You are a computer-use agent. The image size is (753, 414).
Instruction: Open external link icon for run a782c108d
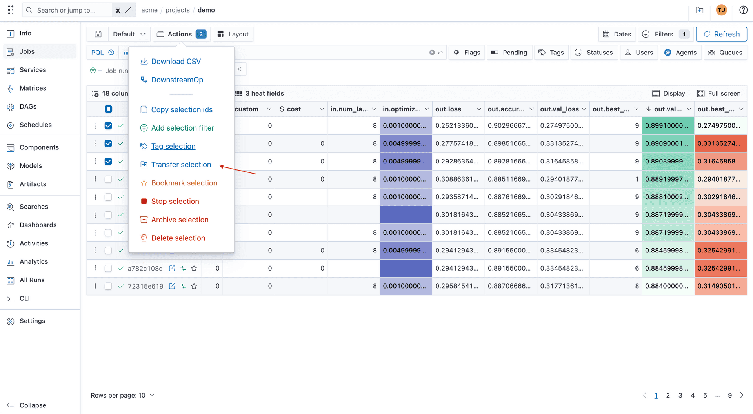pyautogui.click(x=172, y=268)
